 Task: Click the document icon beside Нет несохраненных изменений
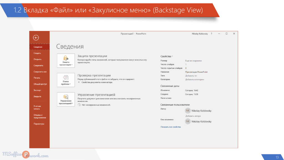click(x=79, y=105)
